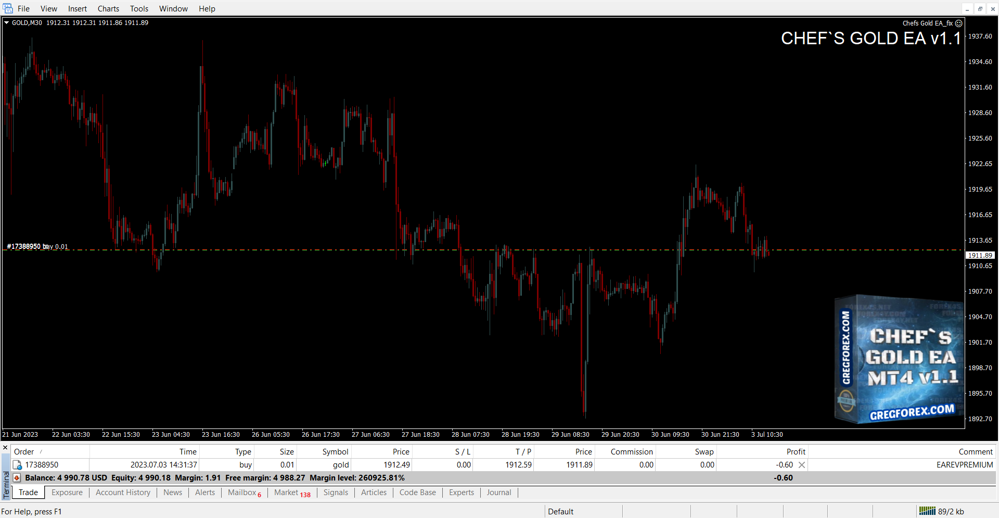Switch to the Account History tab
The height and width of the screenshot is (518, 999).
click(123, 492)
